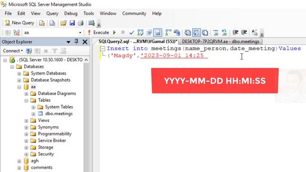Click the Cancel Executing Query stop icon
Image resolution: width=306 pixels, height=172 pixels.
pos(123,32)
